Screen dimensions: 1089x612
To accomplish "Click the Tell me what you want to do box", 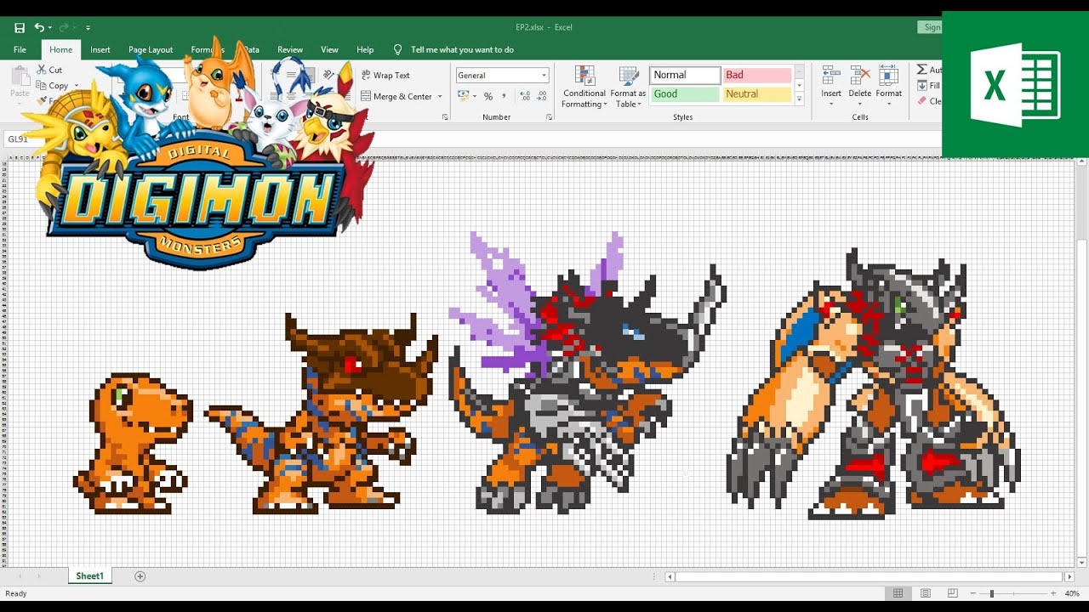I will (462, 50).
